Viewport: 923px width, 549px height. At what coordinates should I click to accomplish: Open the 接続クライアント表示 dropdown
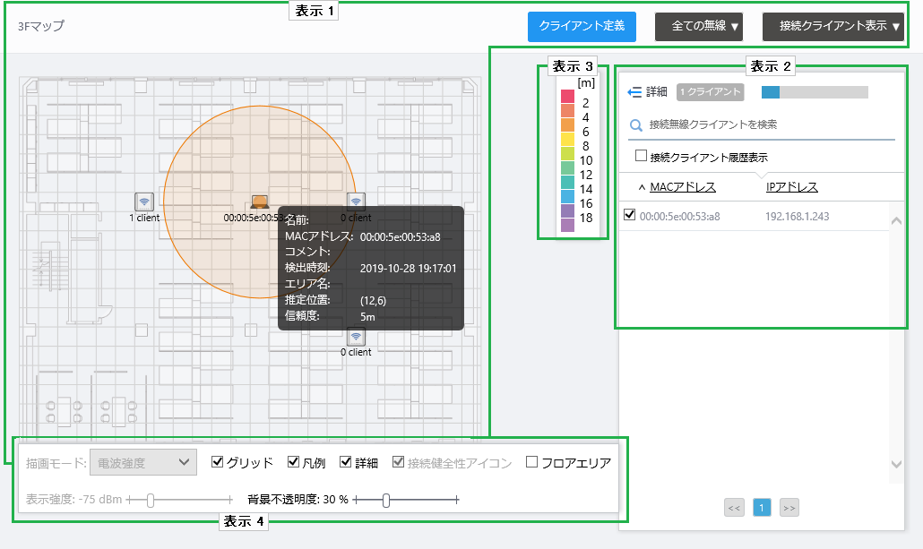832,27
